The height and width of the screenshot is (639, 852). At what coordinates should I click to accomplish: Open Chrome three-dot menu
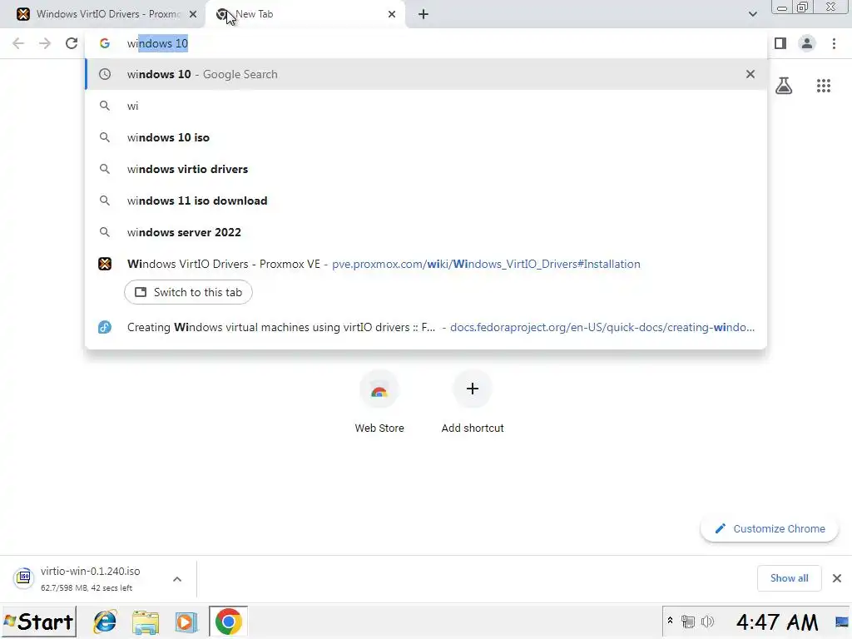click(x=834, y=43)
